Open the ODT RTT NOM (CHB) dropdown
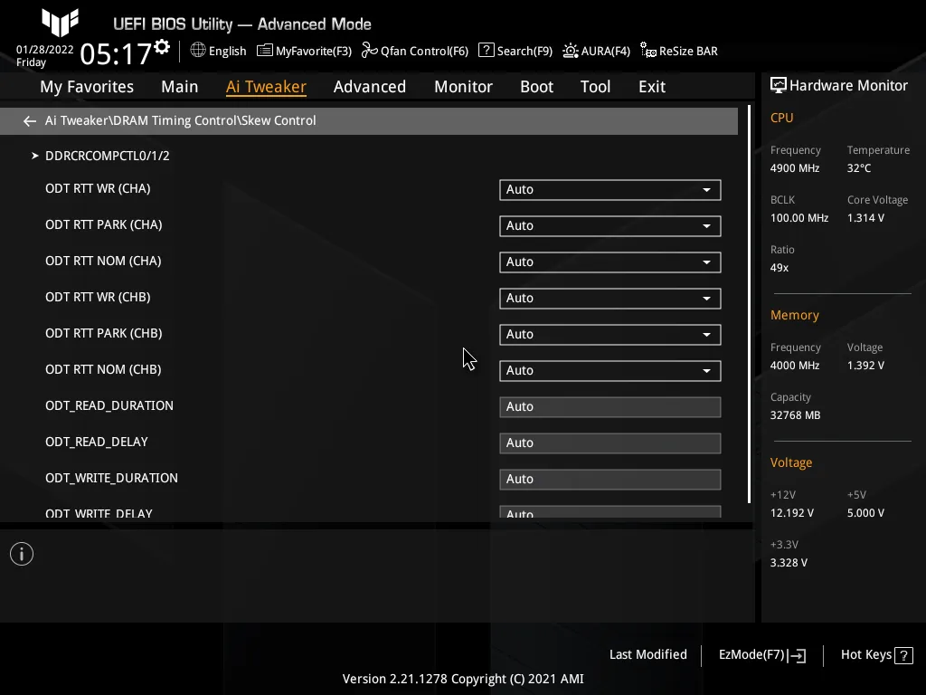The width and height of the screenshot is (926, 695). click(610, 370)
